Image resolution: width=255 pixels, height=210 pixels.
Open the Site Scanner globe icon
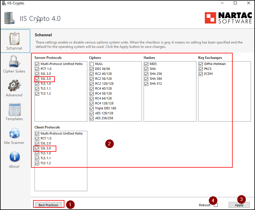[15, 133]
